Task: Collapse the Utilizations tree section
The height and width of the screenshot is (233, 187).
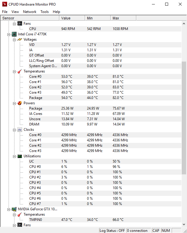Action: 14,156
